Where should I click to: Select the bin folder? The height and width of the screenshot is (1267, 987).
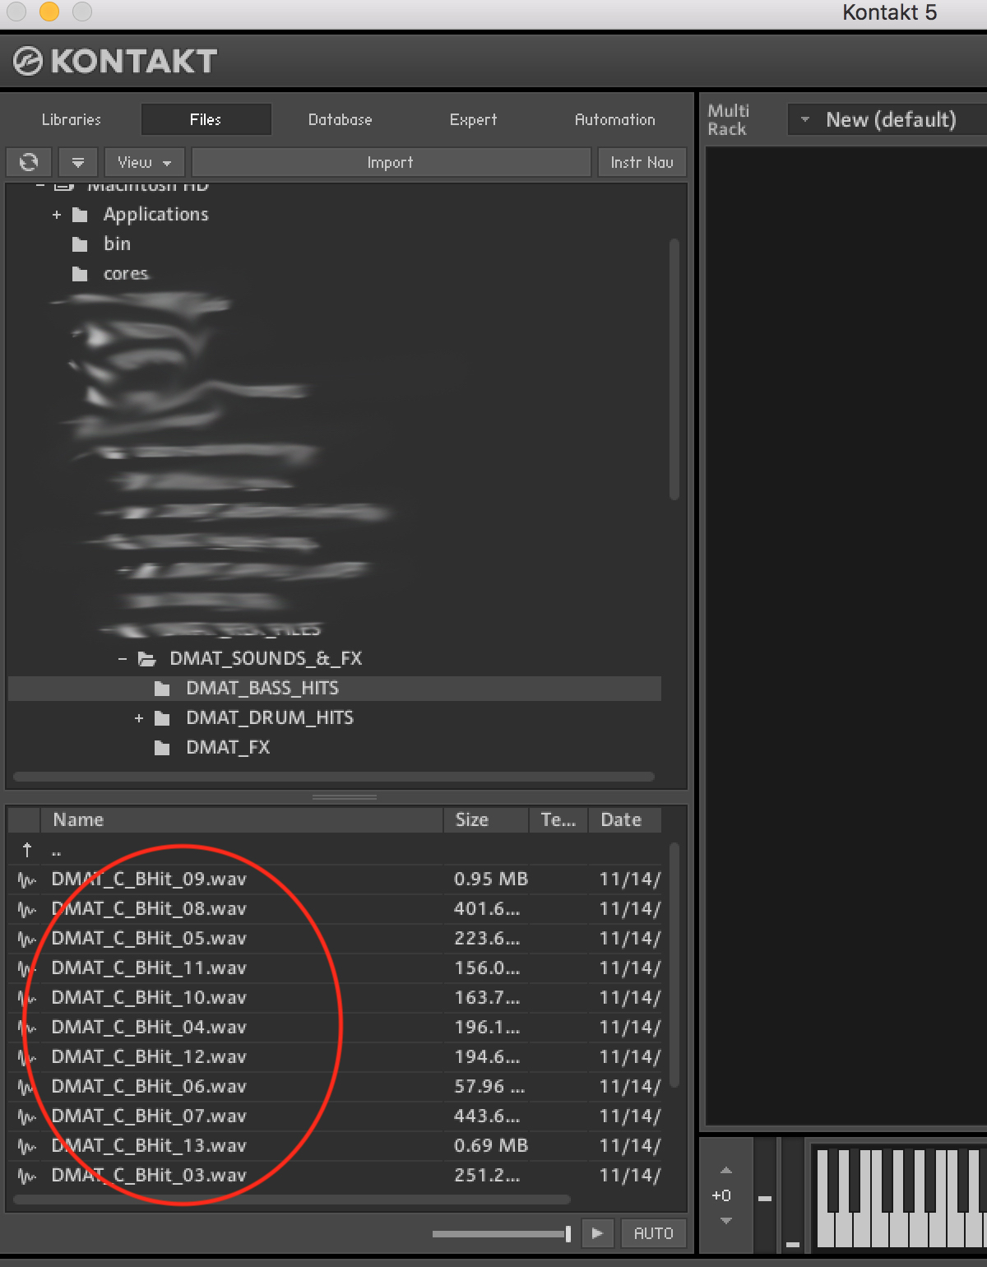pos(117,244)
